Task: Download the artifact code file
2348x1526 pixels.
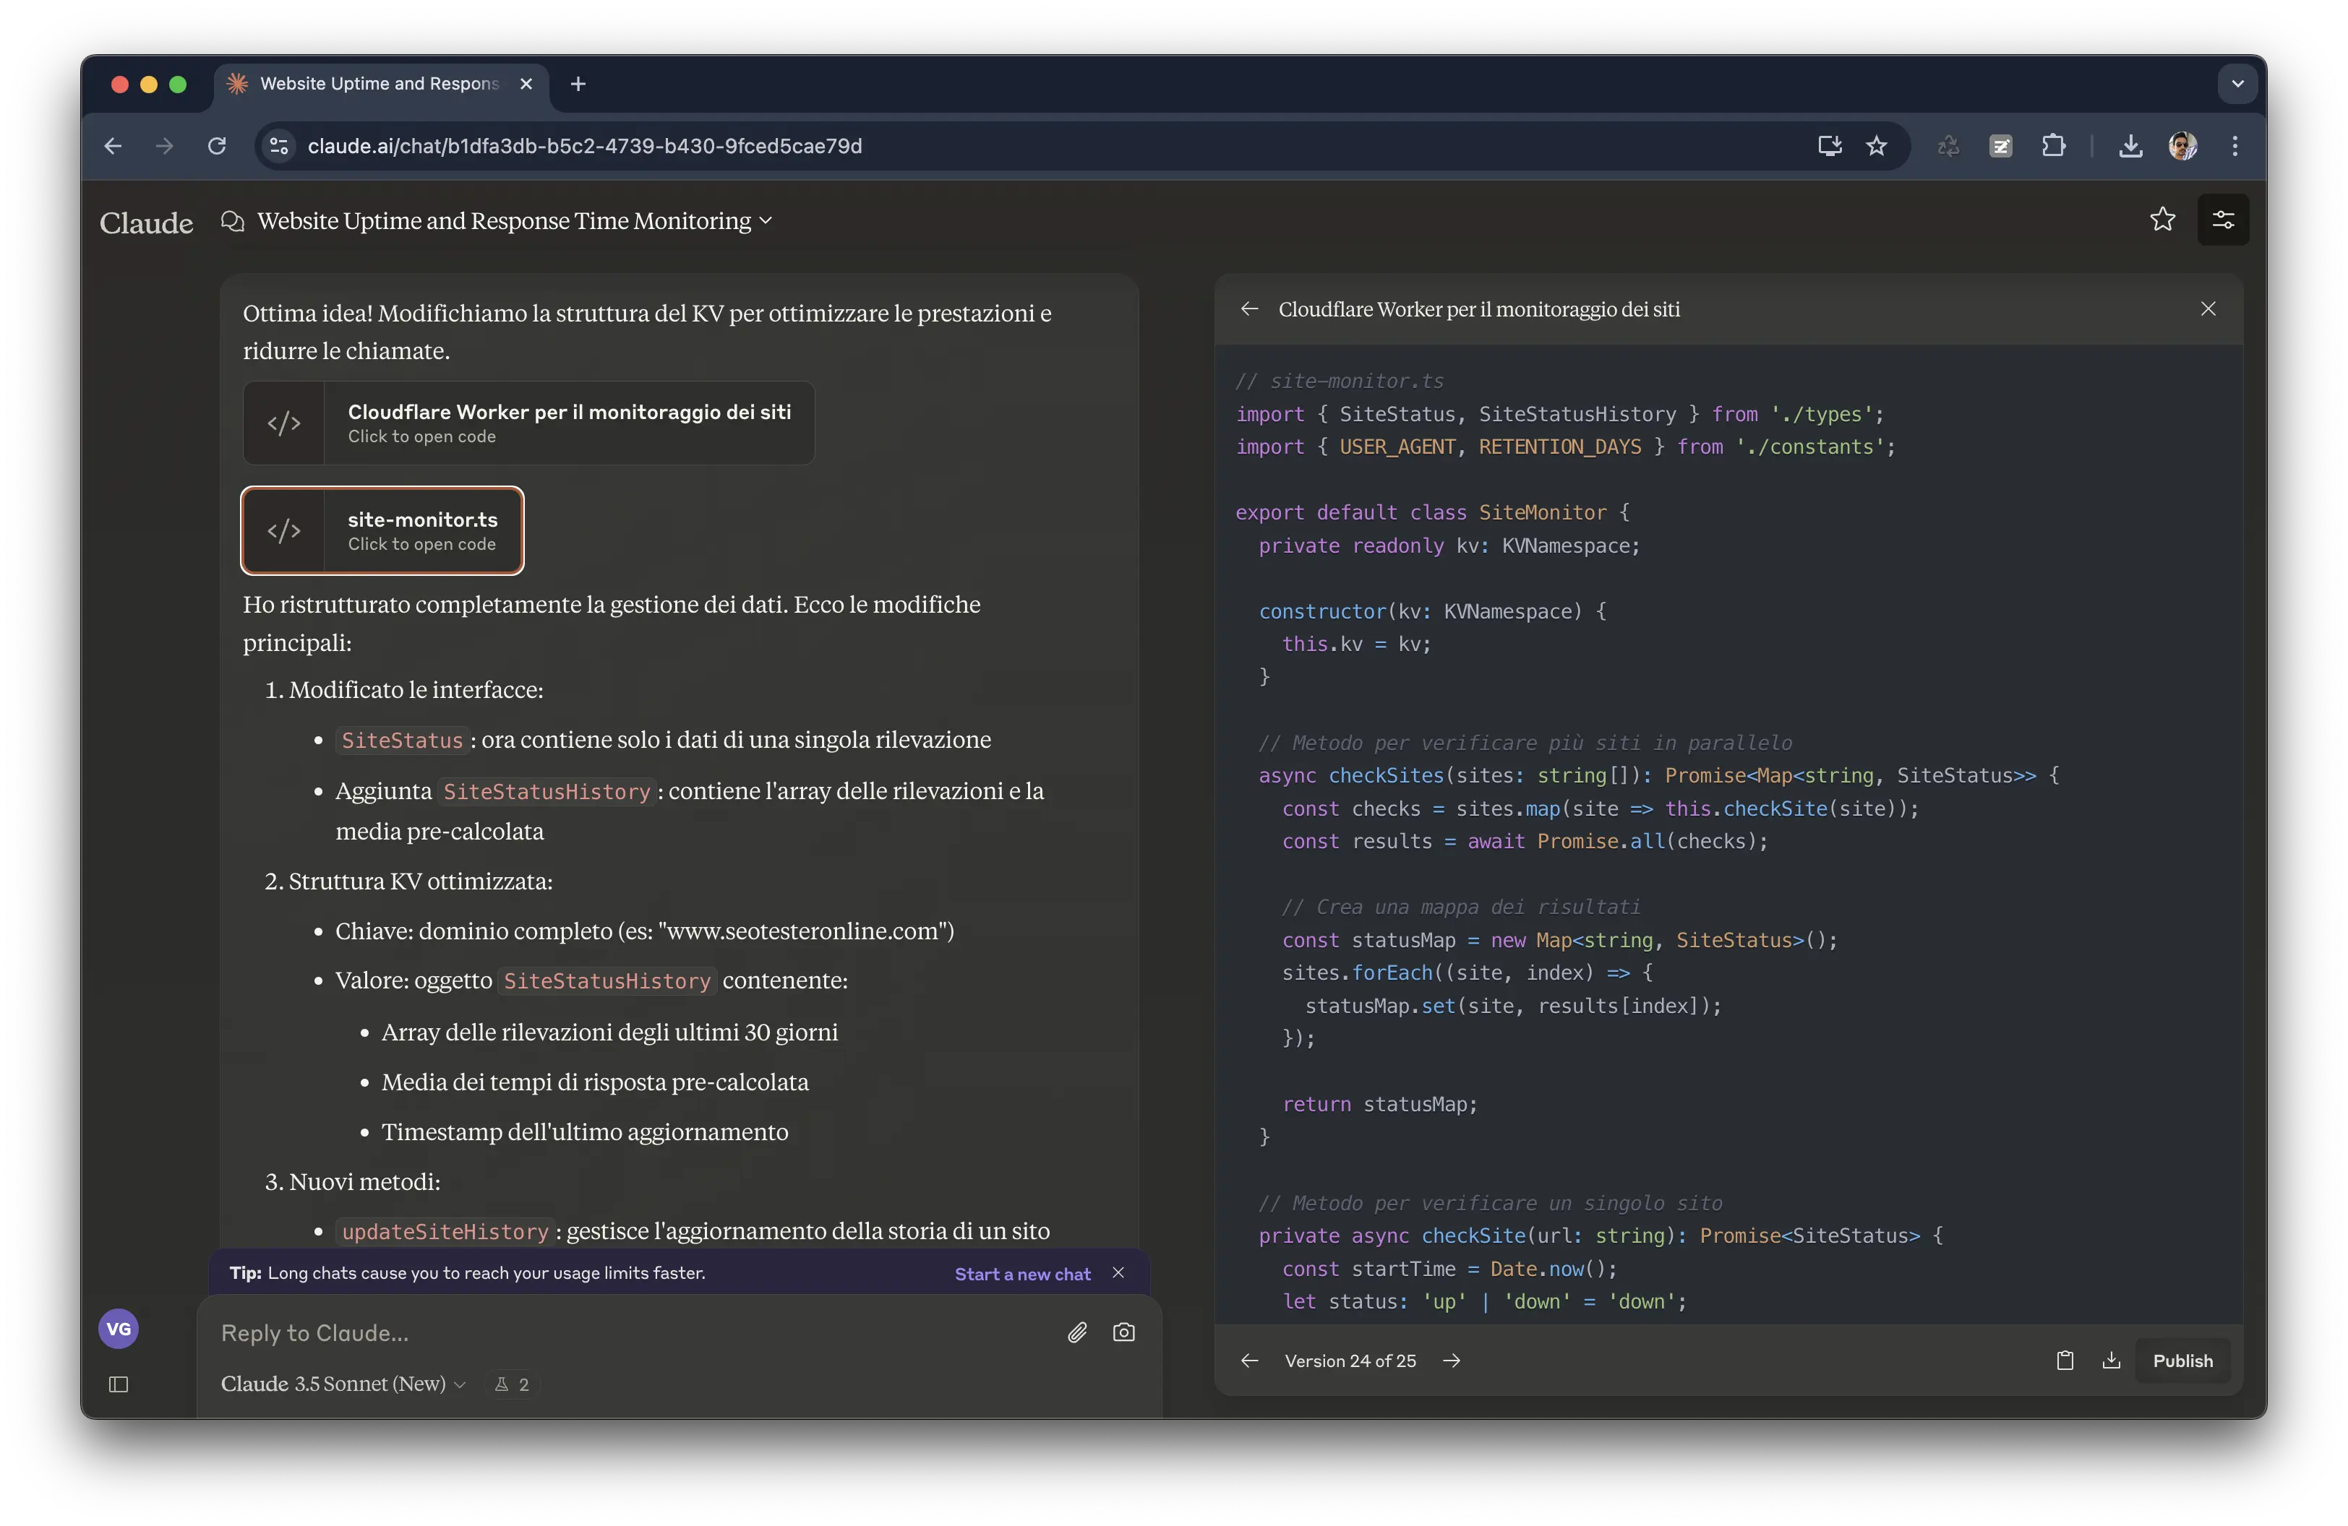Action: pyautogui.click(x=2111, y=1361)
